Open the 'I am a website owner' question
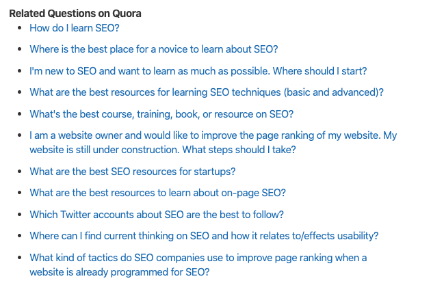The image size is (431, 294). pos(213,143)
